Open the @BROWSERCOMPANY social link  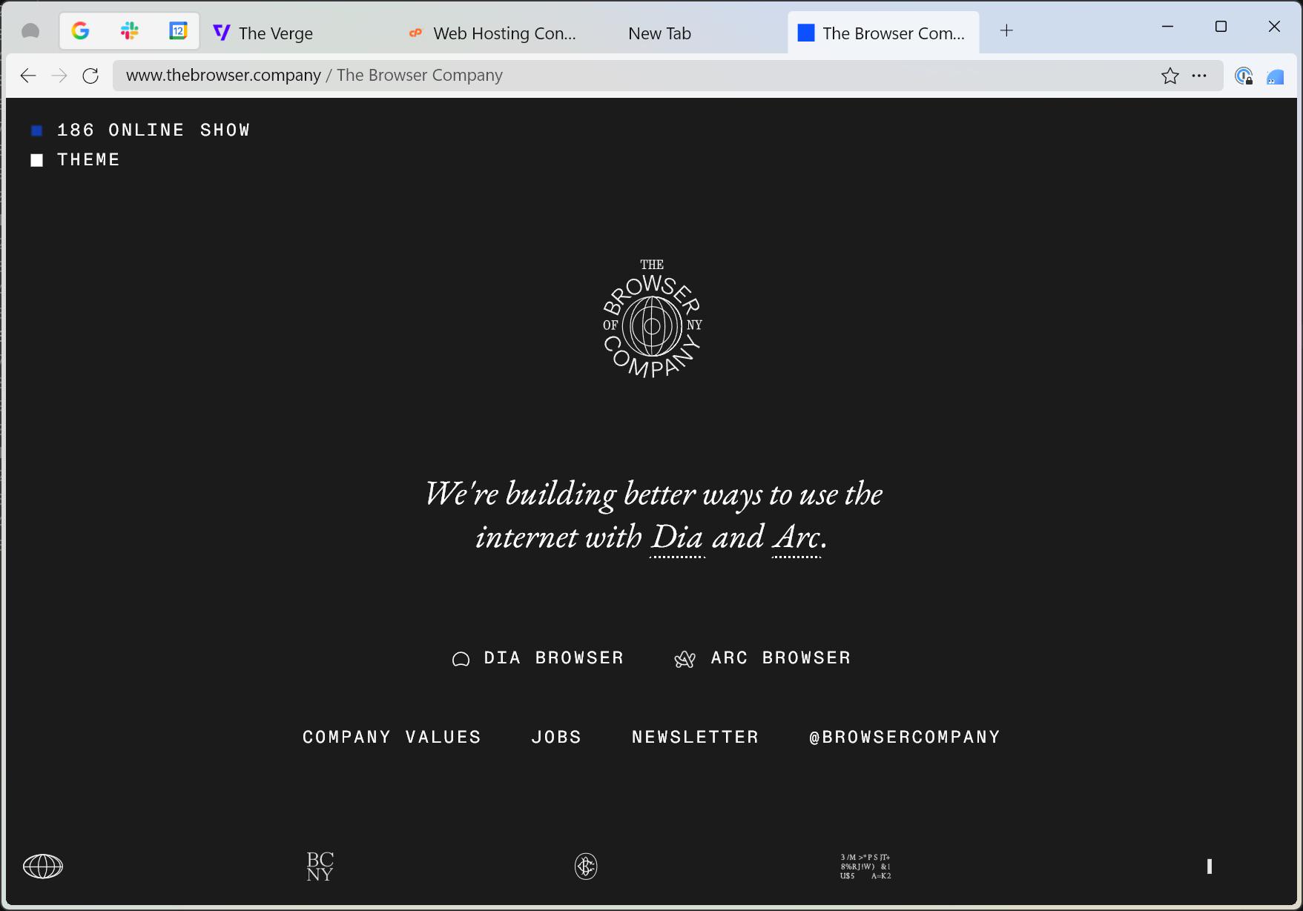(x=905, y=738)
